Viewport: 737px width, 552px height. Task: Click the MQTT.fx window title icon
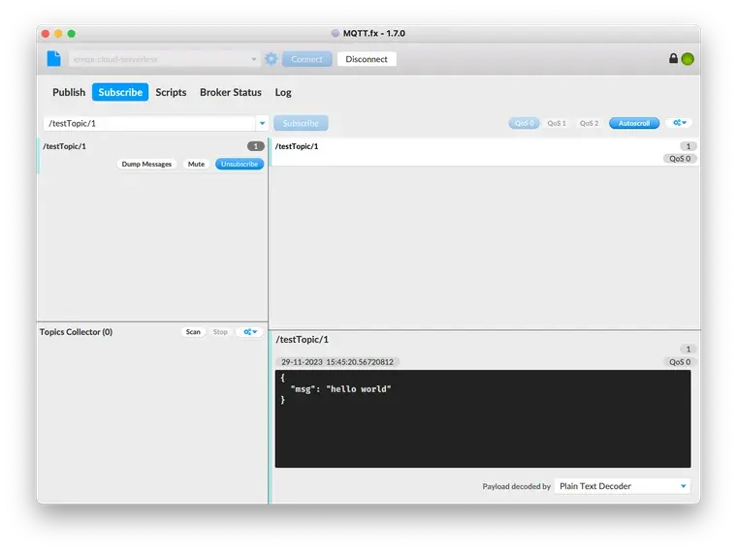point(336,33)
